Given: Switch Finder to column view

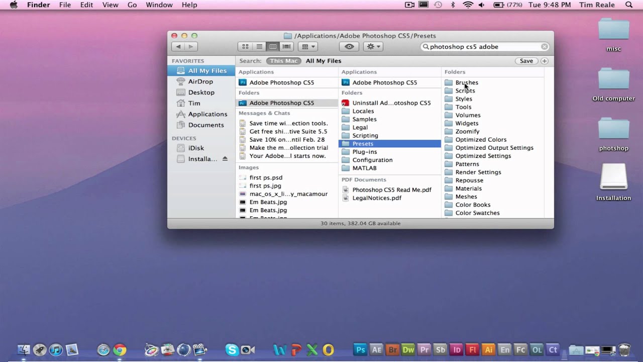Looking at the screenshot, I should (x=273, y=46).
